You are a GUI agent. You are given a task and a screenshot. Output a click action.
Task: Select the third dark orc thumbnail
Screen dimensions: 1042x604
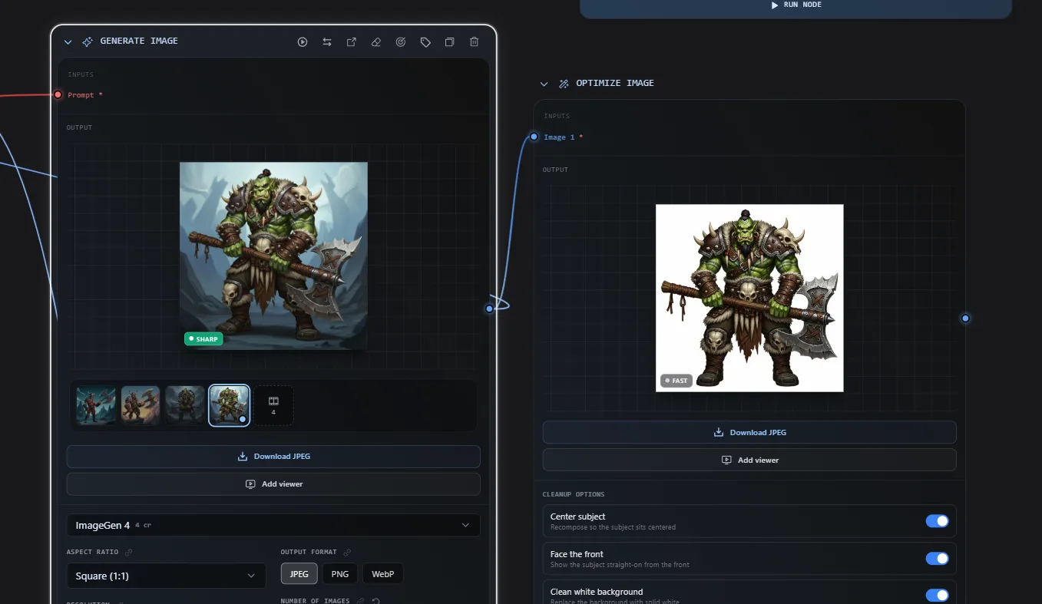click(x=185, y=405)
